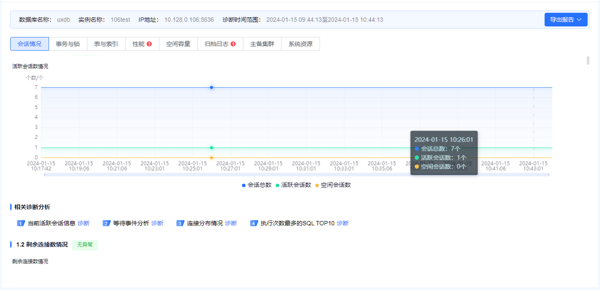Click the red alert badge on 性能 tab
The image size is (600, 290).
[149, 44]
